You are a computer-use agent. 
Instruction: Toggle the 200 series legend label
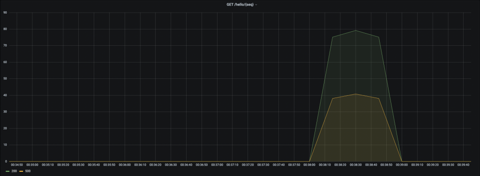[x=13, y=171]
